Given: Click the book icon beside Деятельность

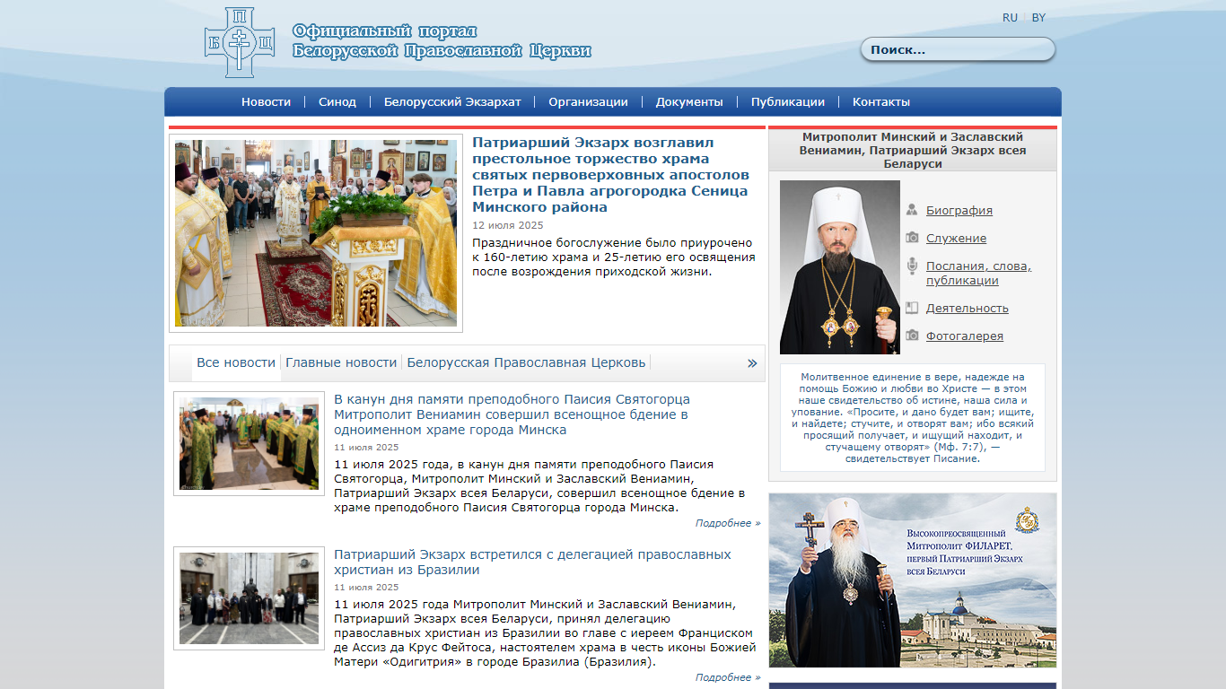Looking at the screenshot, I should [x=912, y=308].
